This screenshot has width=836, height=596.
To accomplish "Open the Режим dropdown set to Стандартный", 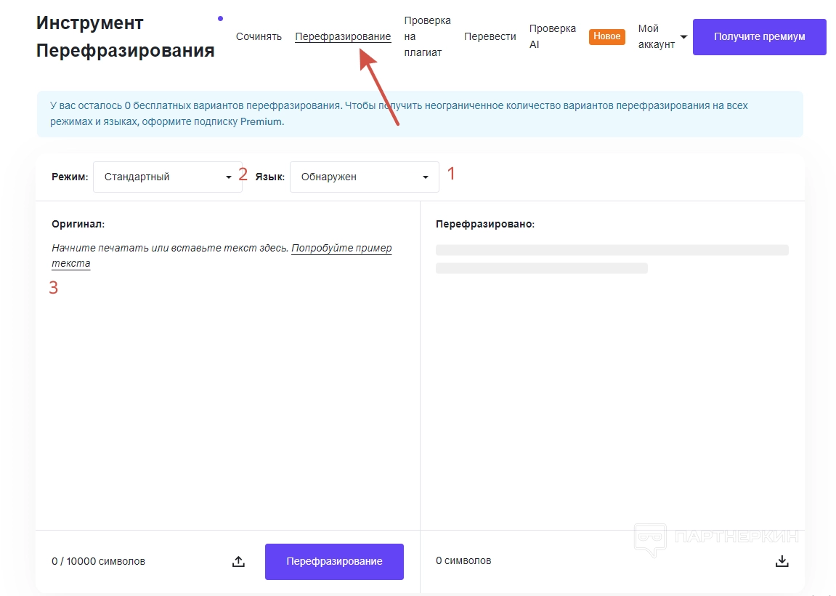I will [x=167, y=177].
